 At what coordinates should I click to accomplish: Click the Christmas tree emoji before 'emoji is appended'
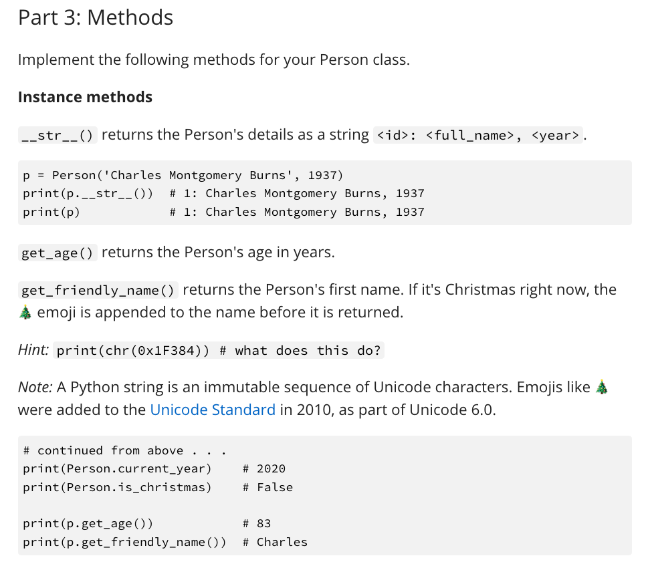tap(25, 312)
